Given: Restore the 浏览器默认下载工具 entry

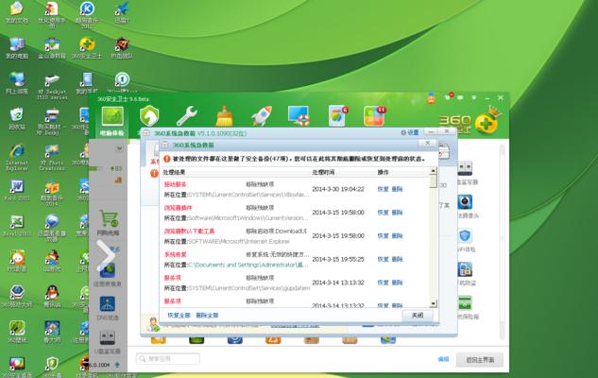Looking at the screenshot, I should (383, 235).
